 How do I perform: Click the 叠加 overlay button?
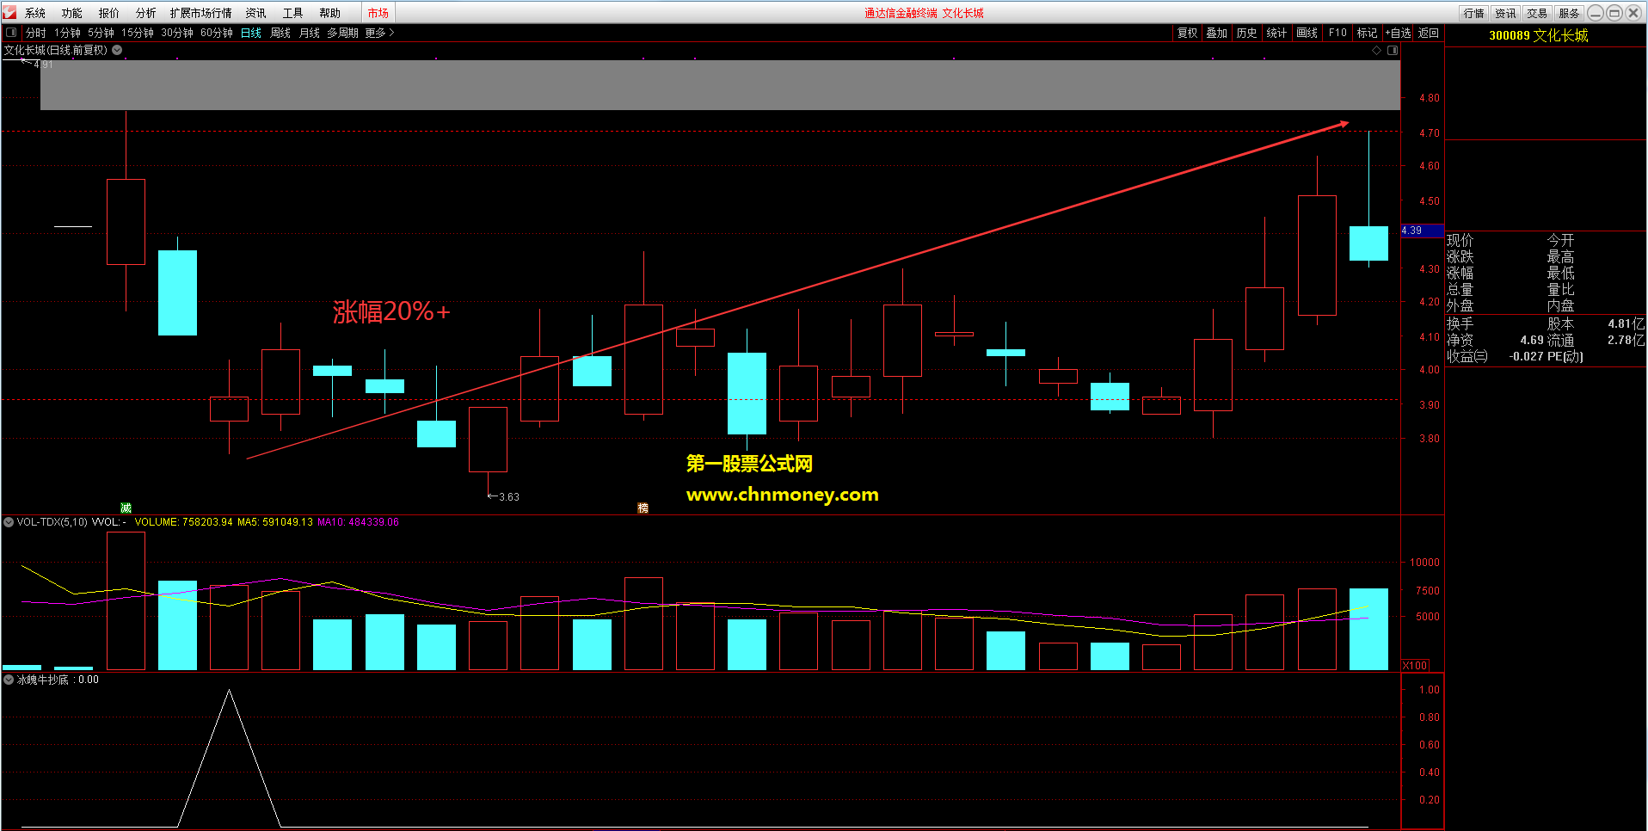(x=1216, y=33)
